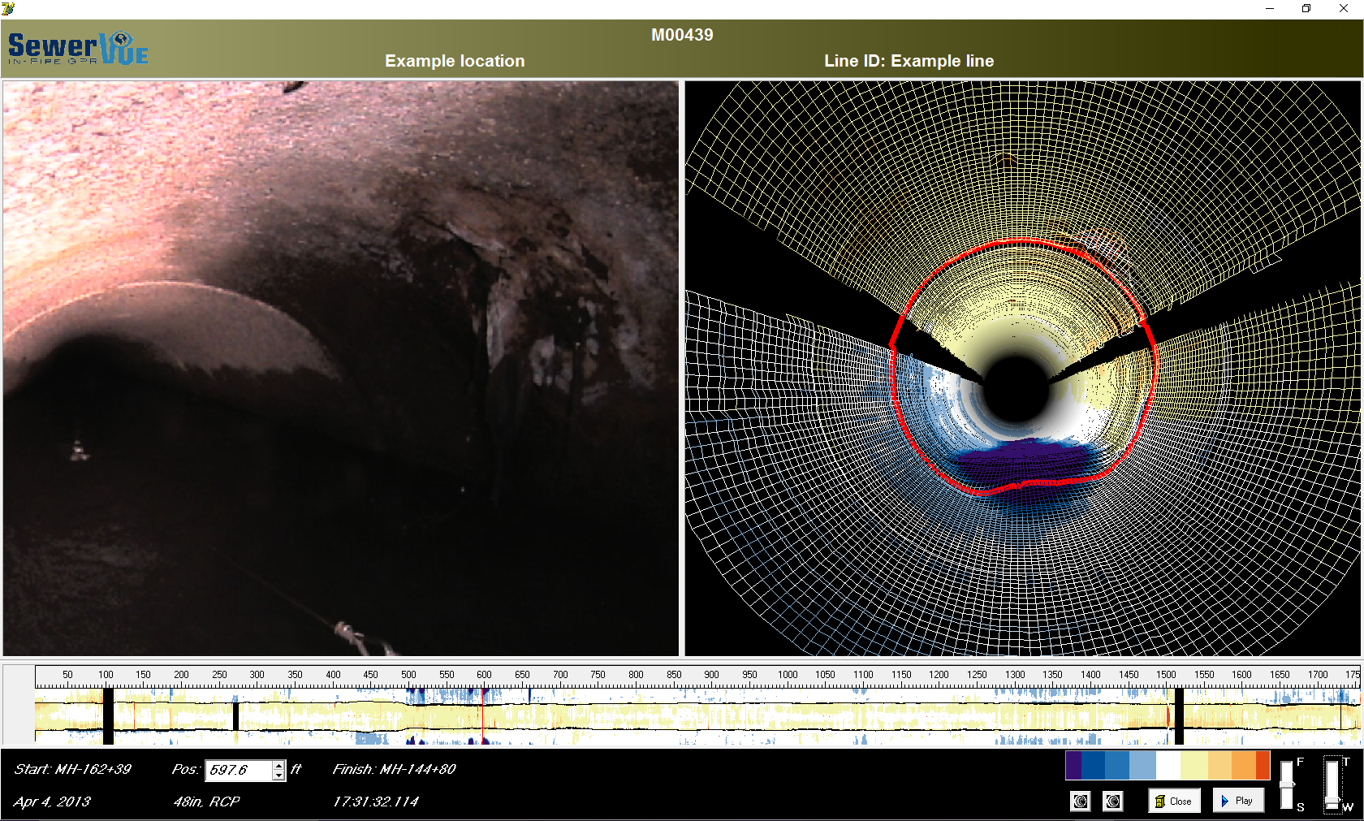Click the white swatch in color legend
This screenshot has width=1364, height=821.
click(x=1168, y=766)
